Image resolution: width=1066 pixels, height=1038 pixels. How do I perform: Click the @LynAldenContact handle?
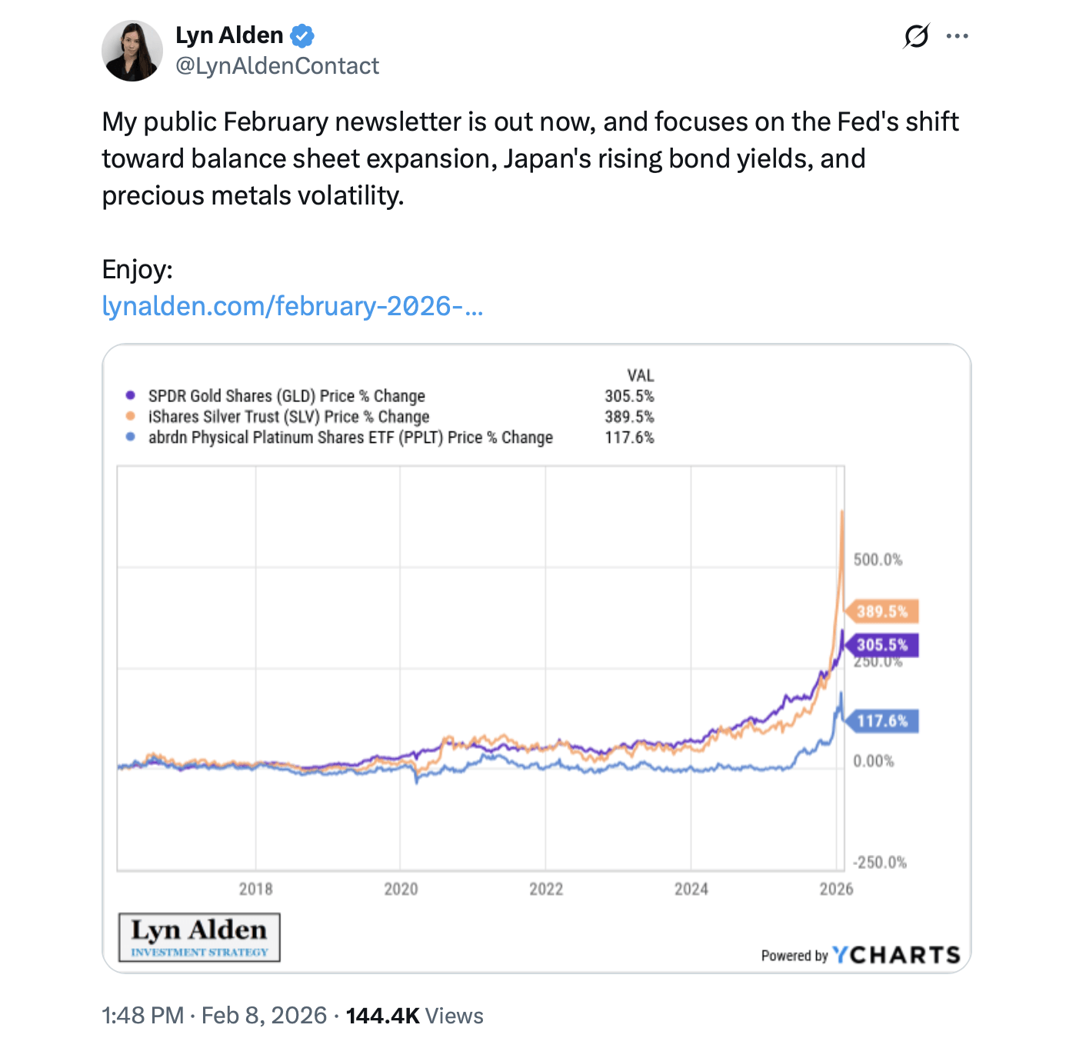coord(277,66)
